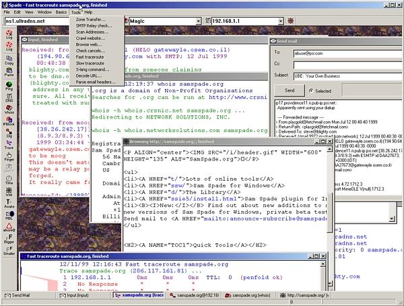Click the empty Cc field

[x=348, y=65]
